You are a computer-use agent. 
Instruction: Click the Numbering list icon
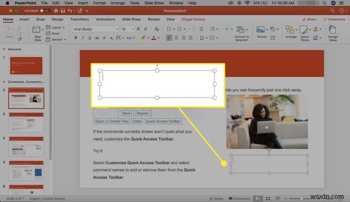pos(179,29)
